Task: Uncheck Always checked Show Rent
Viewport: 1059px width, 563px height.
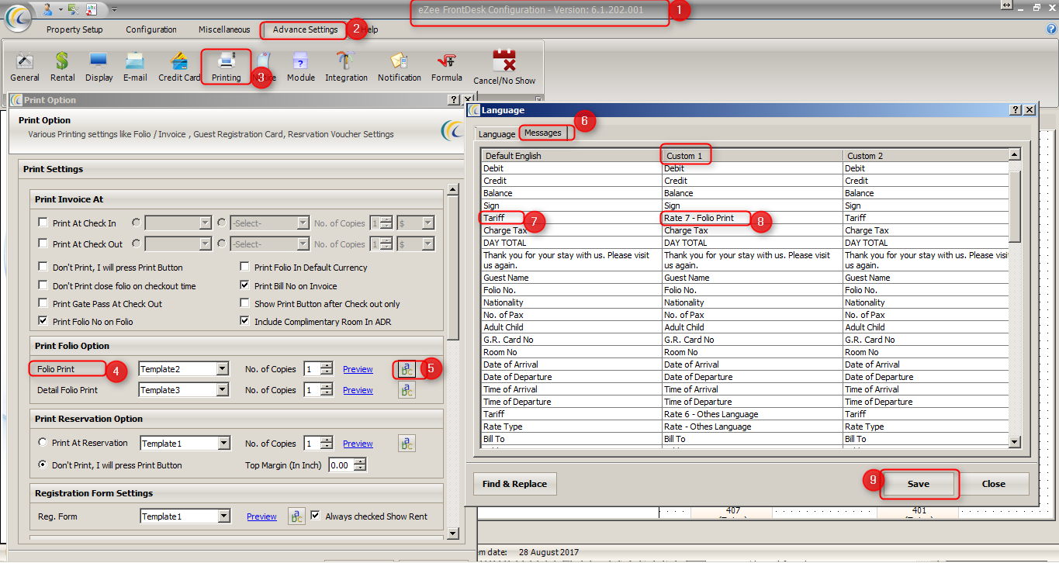Action: point(316,516)
